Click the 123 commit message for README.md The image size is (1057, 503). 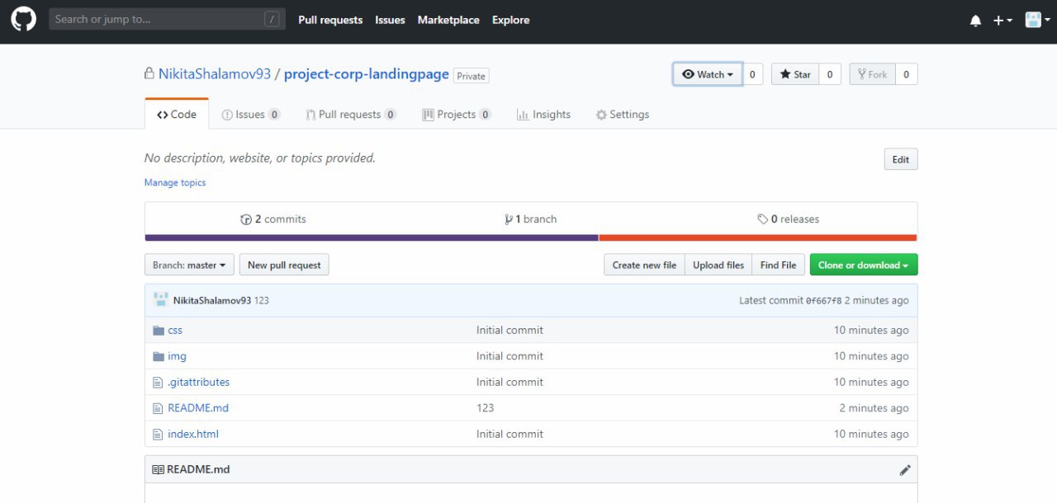pos(485,408)
